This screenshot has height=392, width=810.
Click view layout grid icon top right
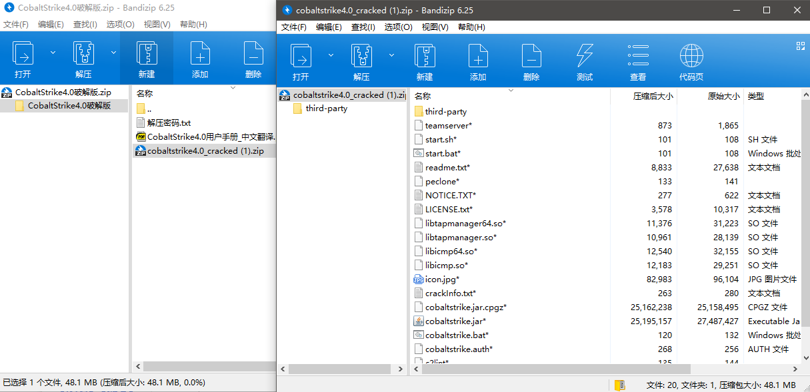point(801,46)
